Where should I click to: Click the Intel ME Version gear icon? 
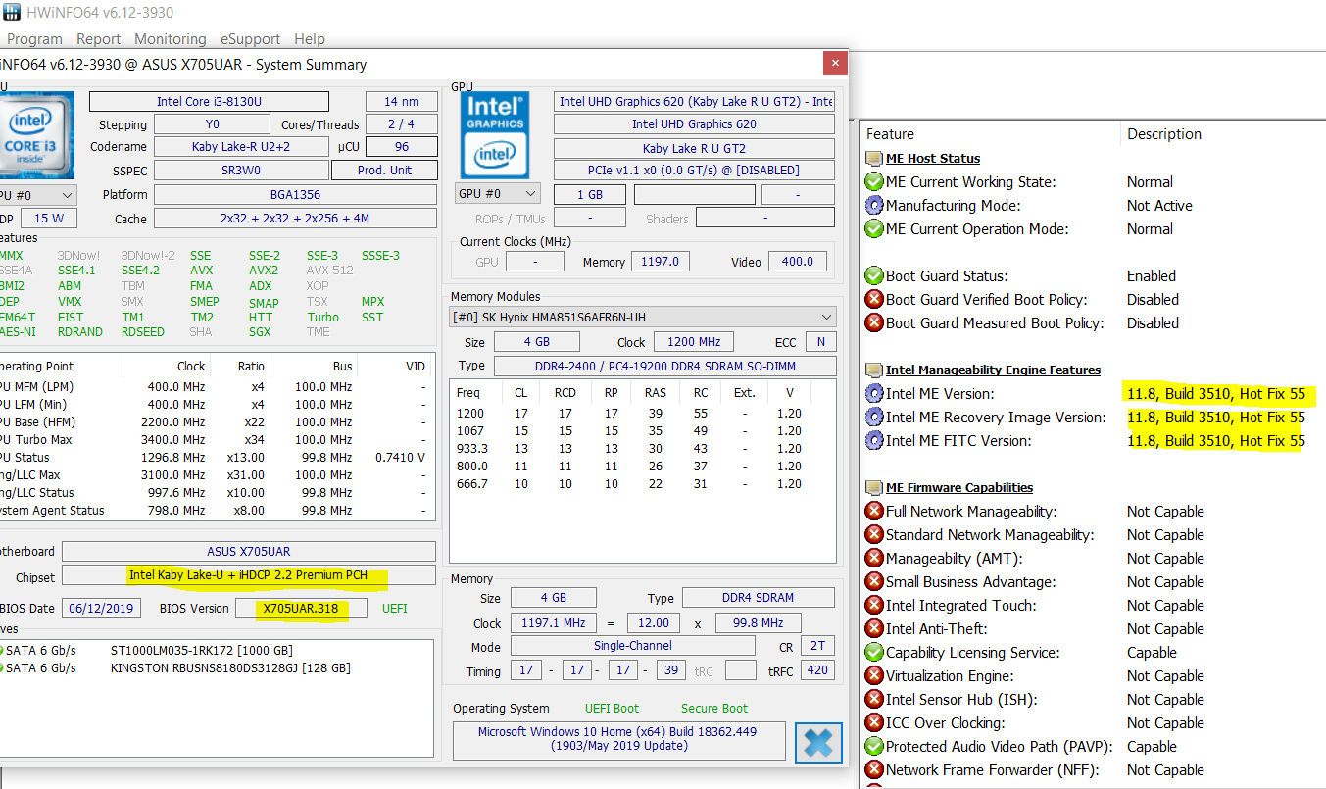click(874, 394)
